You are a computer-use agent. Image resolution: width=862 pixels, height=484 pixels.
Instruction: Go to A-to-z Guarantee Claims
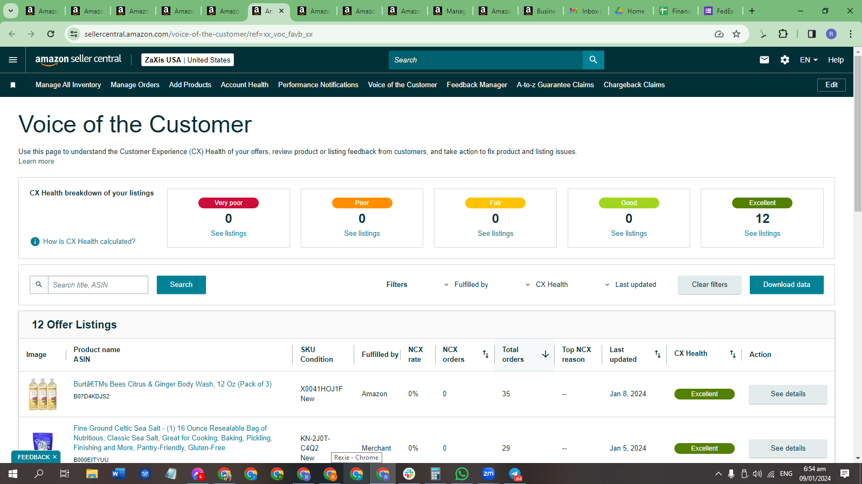555,85
